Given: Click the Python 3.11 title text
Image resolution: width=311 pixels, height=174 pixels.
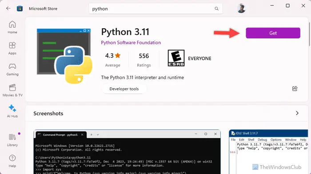Looking at the screenshot, I should pyautogui.click(x=125, y=32).
